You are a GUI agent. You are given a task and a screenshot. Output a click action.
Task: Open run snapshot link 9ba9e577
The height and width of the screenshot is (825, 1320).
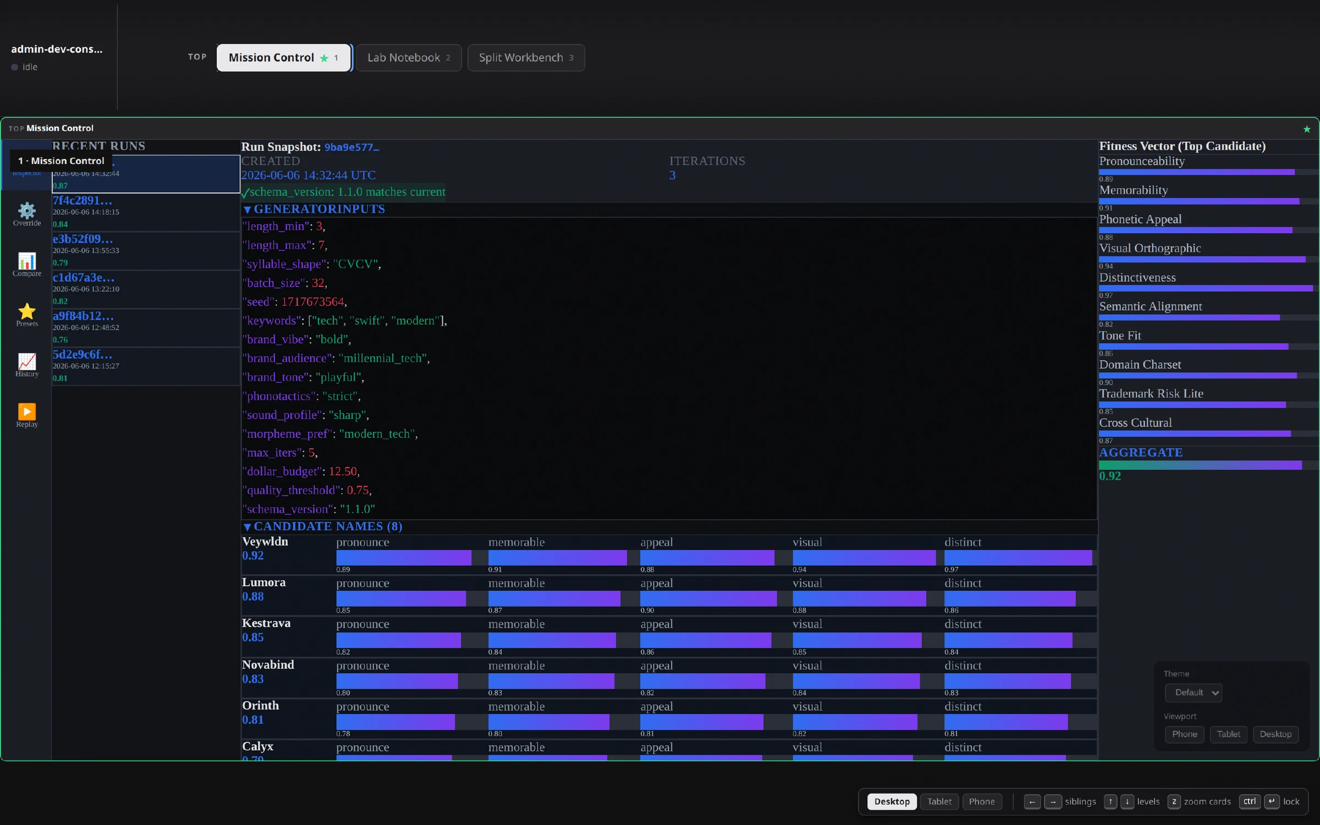point(351,147)
